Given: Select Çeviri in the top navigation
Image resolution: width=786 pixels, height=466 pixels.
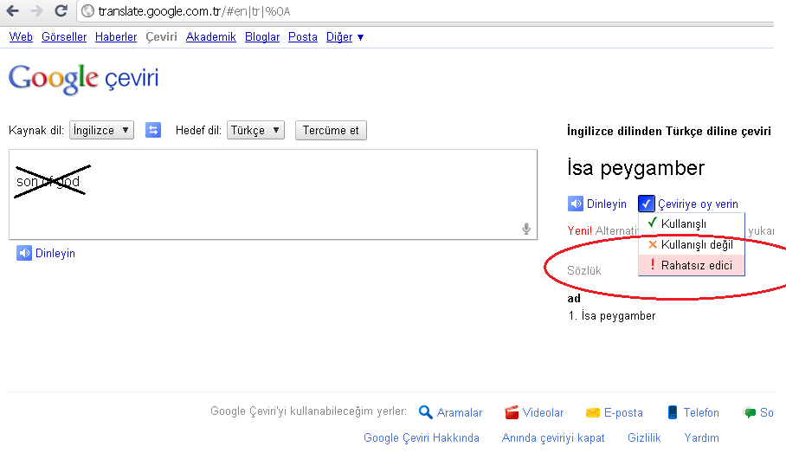Looking at the screenshot, I should point(161,36).
